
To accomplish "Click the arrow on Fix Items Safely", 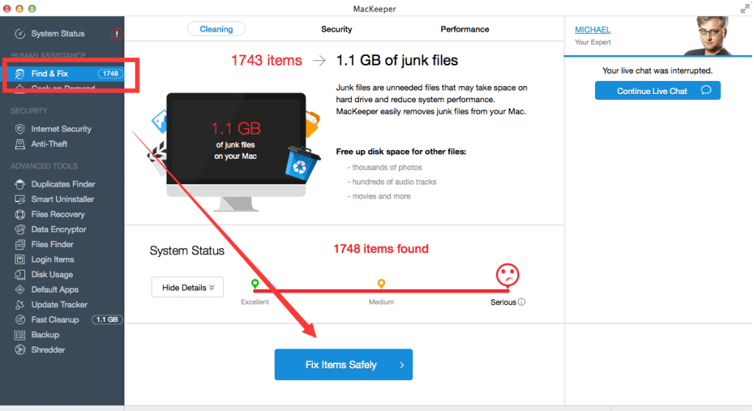I will click(402, 365).
